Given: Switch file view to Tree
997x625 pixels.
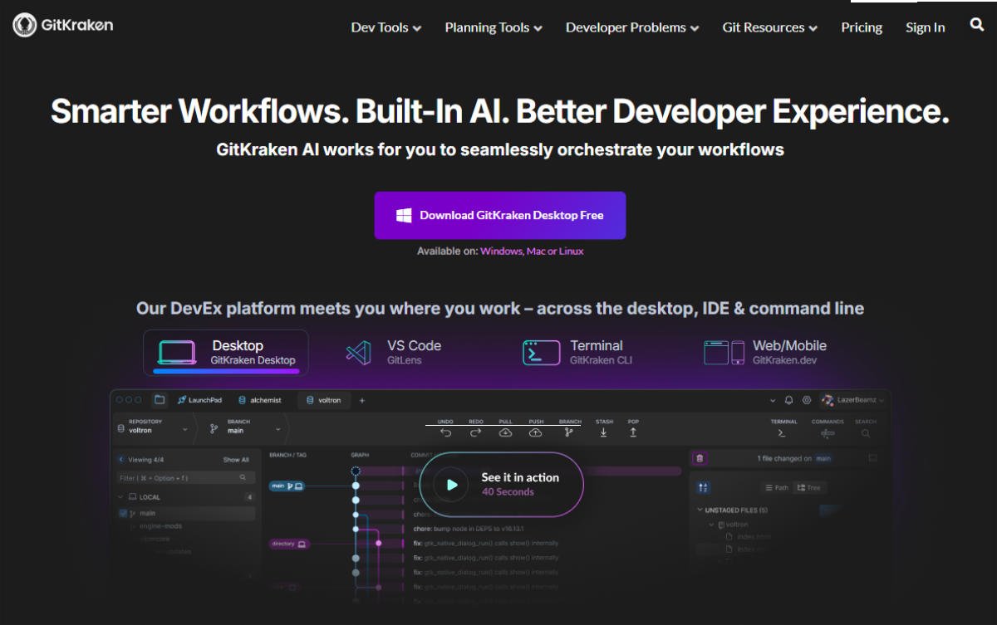Looking at the screenshot, I should coord(808,487).
